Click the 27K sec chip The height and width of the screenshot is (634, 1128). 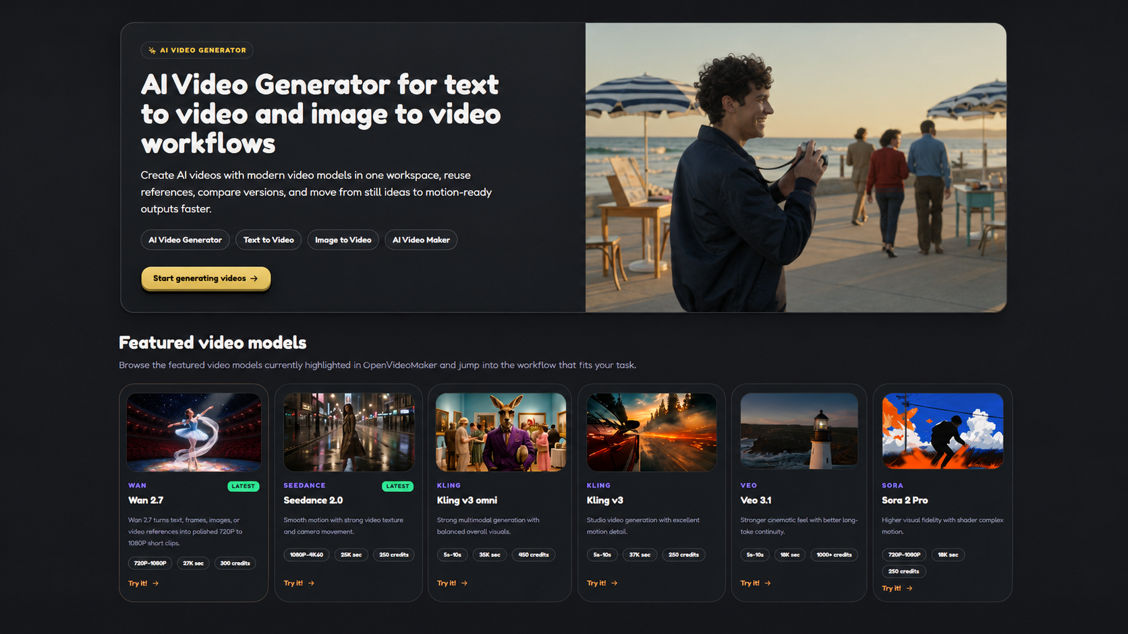193,563
